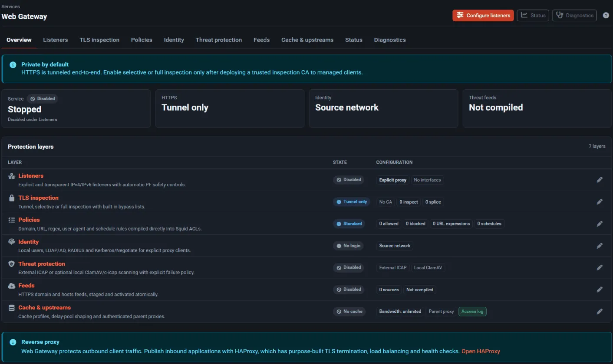Click the Disabled badge beside Service
Screen dimensions: 613x364
pyautogui.click(x=42, y=99)
